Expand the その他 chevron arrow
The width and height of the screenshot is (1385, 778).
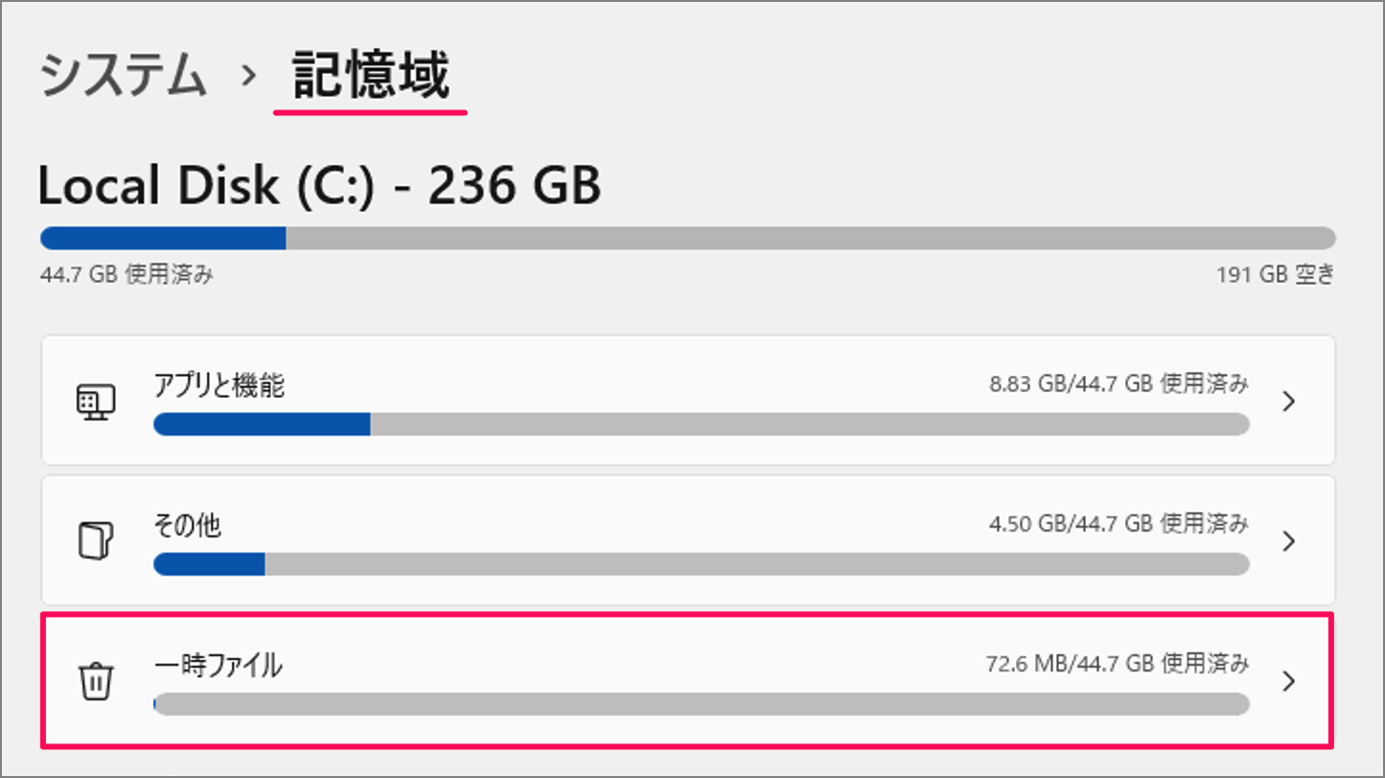click(1289, 541)
